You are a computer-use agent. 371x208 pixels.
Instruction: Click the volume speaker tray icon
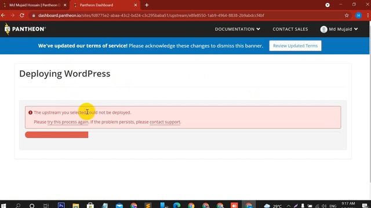click(324, 206)
